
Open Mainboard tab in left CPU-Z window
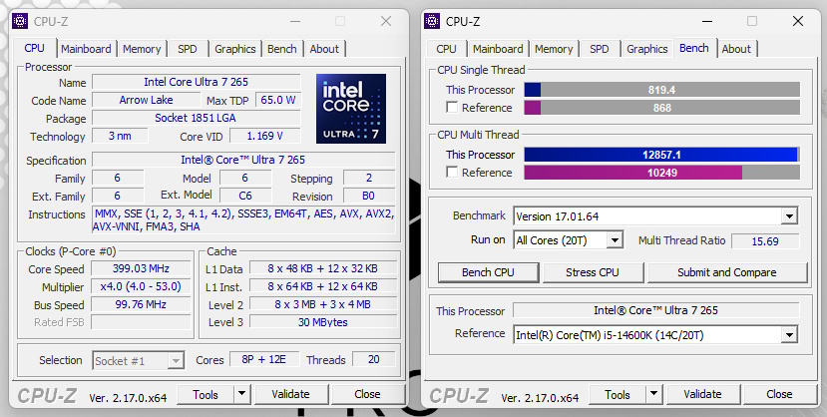(x=86, y=49)
